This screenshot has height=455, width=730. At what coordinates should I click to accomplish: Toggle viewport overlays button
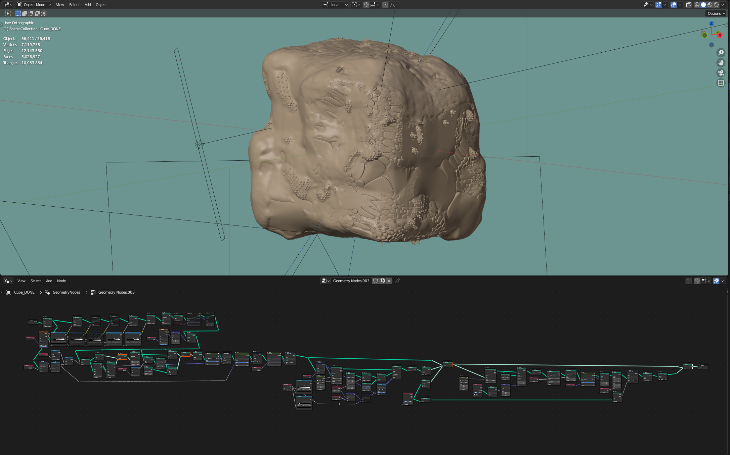pos(674,5)
